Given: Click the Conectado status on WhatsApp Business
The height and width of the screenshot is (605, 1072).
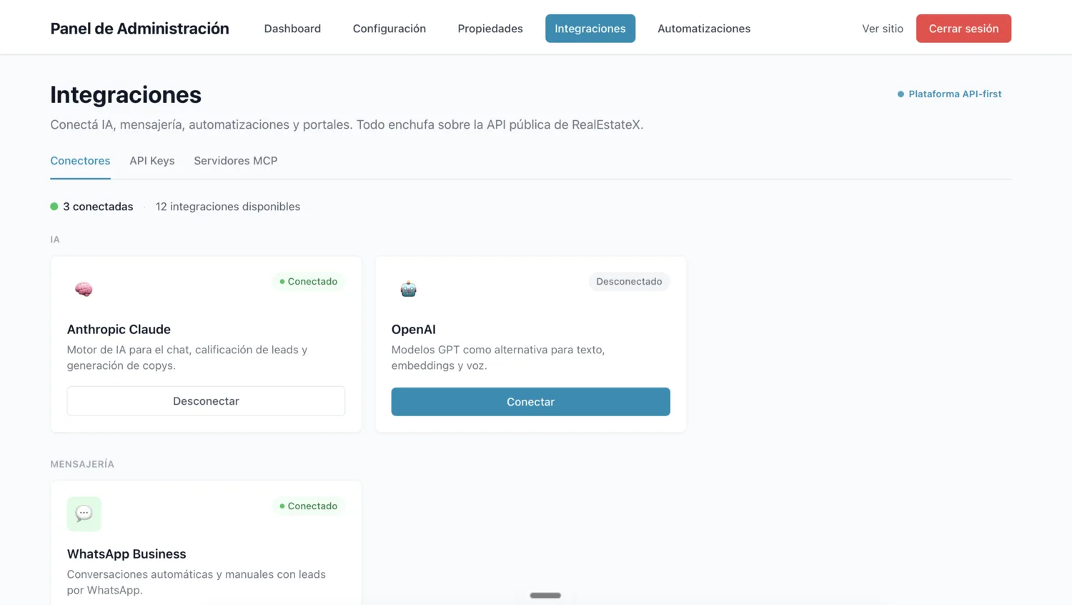Looking at the screenshot, I should point(308,506).
